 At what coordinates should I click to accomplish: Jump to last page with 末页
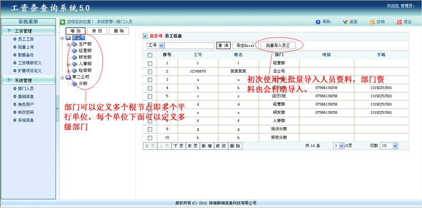tap(192, 146)
